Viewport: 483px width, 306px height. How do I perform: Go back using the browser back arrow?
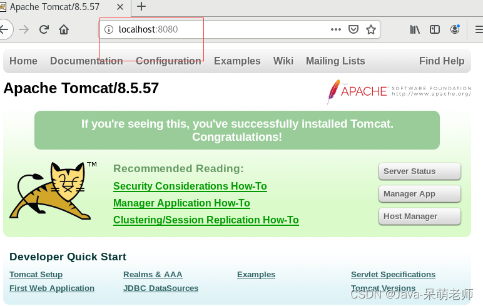[x=4, y=29]
